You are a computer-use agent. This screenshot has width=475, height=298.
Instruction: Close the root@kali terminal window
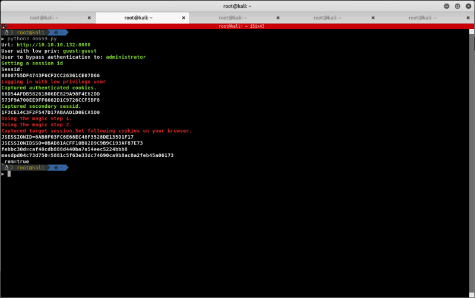coord(468,6)
